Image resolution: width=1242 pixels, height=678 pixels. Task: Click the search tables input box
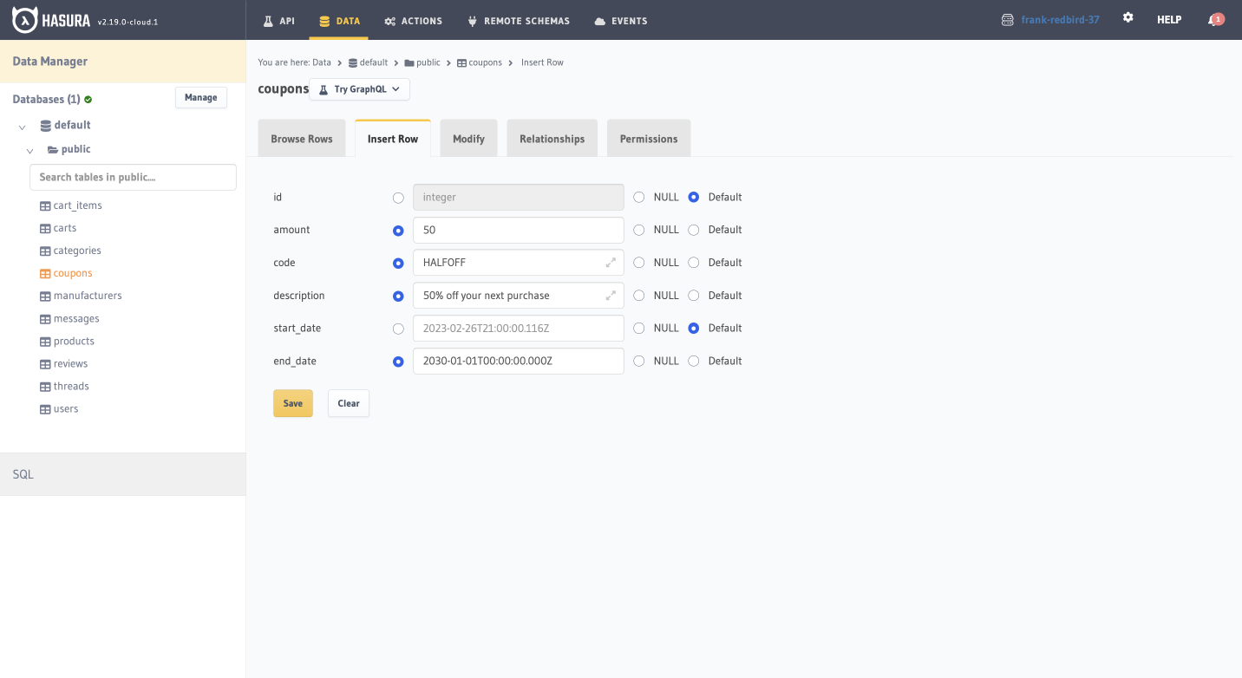click(132, 177)
